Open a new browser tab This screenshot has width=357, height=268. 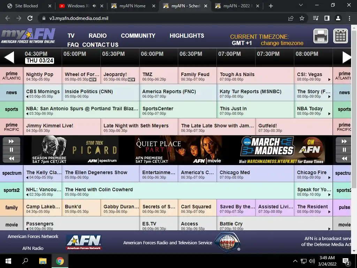pos(271,6)
